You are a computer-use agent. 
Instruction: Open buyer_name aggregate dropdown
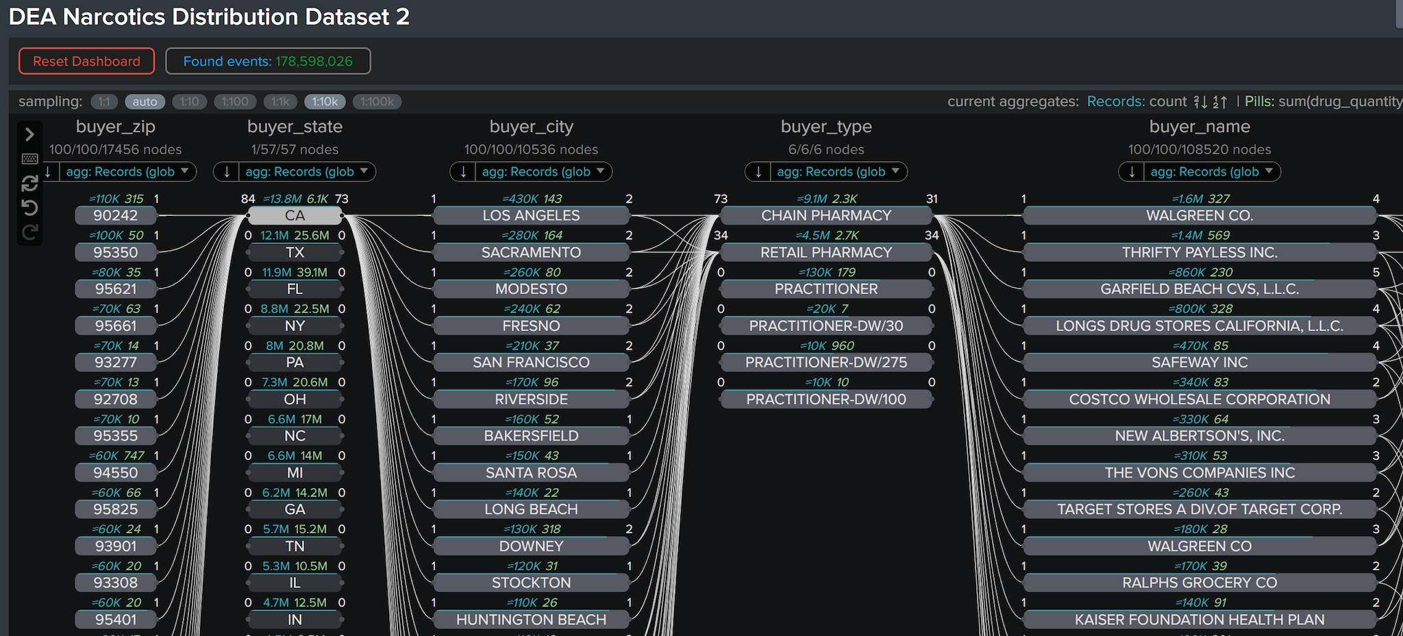(1212, 171)
